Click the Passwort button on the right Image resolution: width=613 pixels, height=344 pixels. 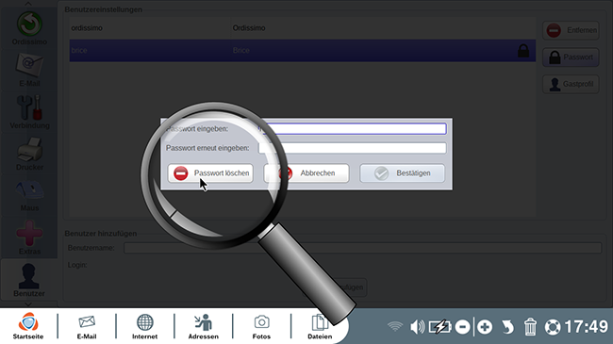click(x=571, y=57)
